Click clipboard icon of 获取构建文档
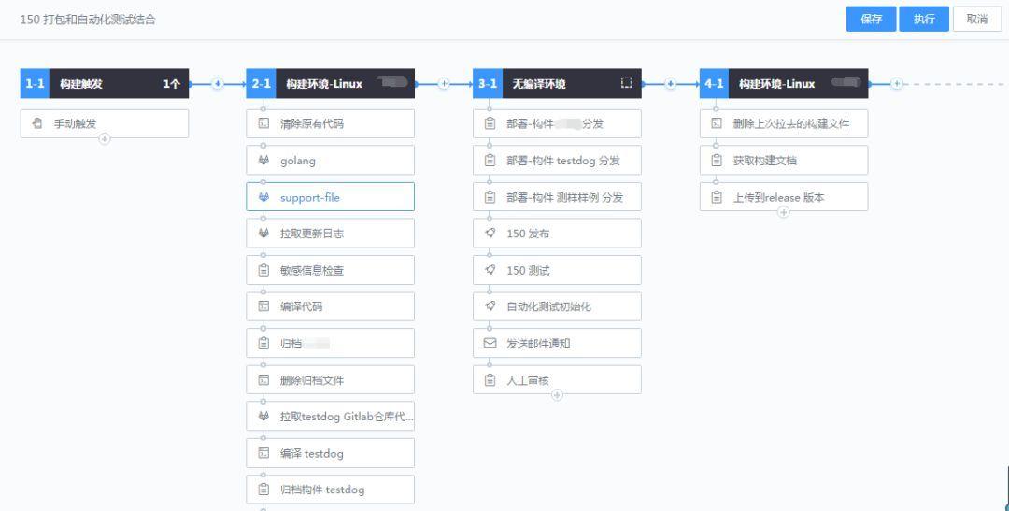The height and width of the screenshot is (511, 1009). 717,161
